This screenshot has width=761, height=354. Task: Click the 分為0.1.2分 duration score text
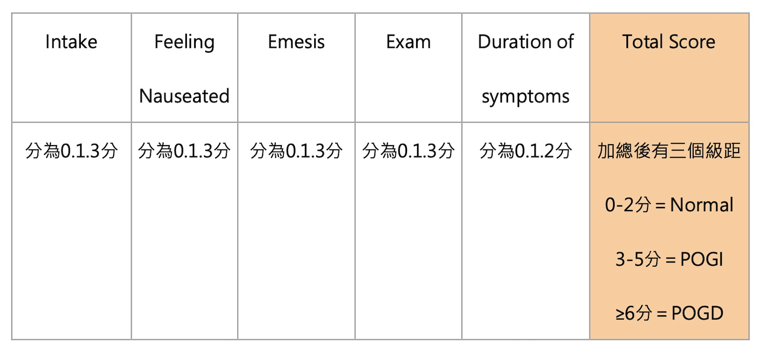tap(525, 151)
